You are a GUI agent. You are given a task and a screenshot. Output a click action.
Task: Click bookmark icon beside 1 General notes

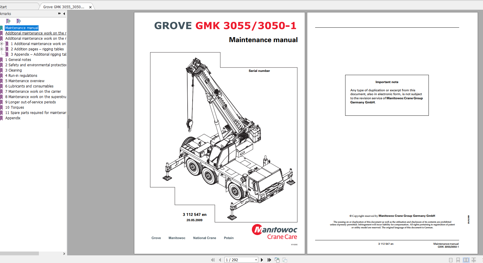pyautogui.click(x=1, y=59)
